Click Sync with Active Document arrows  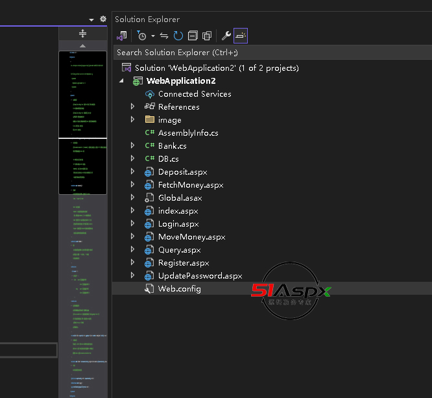(164, 36)
